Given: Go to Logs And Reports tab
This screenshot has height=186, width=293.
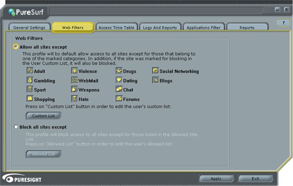Looking at the screenshot, I should 160,27.
